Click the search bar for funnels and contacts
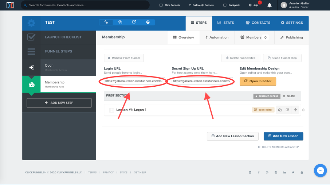330x185 pixels. pos(85,5)
